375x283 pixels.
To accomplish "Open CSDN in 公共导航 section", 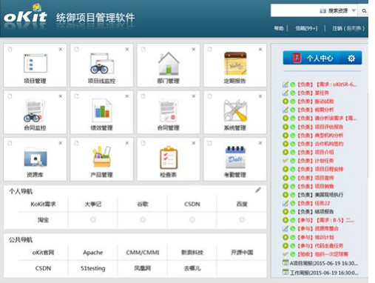I will click(x=43, y=268).
